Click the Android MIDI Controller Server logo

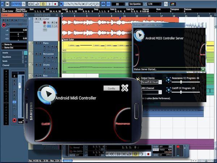point(139,35)
